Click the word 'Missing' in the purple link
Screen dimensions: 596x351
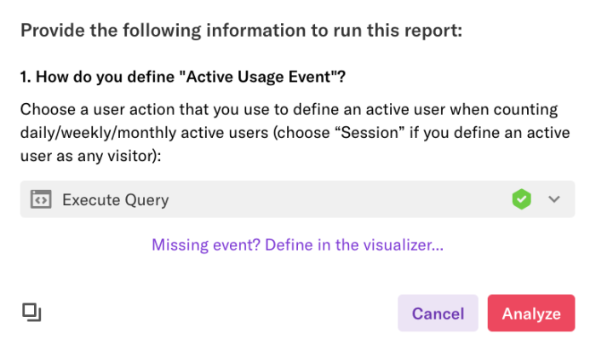(x=181, y=245)
